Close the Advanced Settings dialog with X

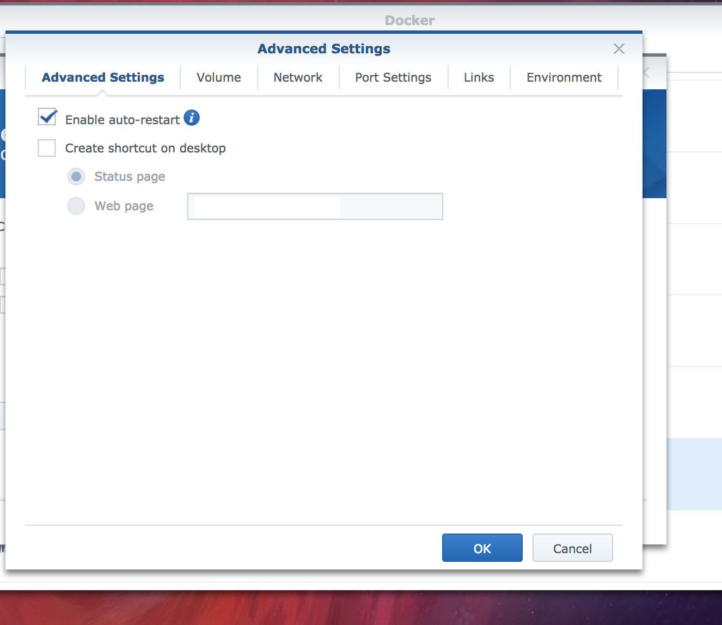619,49
